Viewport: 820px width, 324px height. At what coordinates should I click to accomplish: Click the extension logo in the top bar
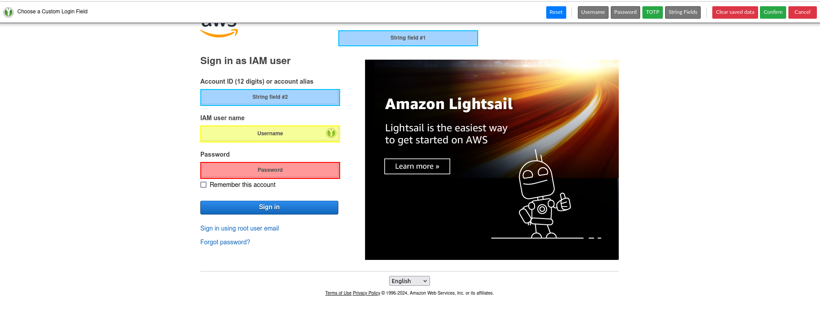[x=8, y=12]
